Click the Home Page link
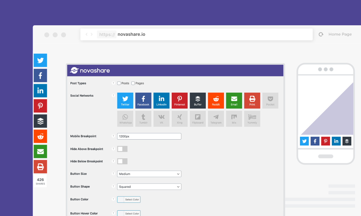Screen dimensions: 361x216 click(x=340, y=34)
